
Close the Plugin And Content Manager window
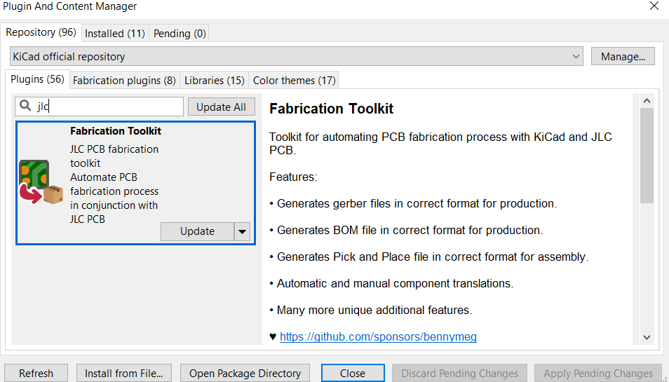pos(654,6)
